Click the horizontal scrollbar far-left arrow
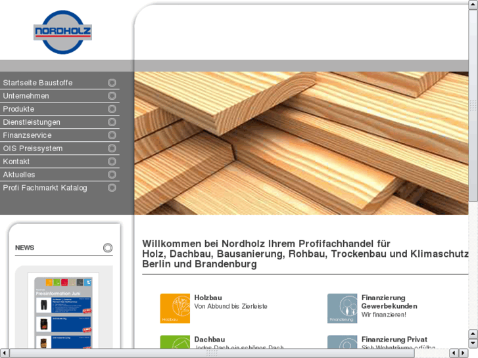The width and height of the screenshot is (478, 358). click(x=5, y=353)
